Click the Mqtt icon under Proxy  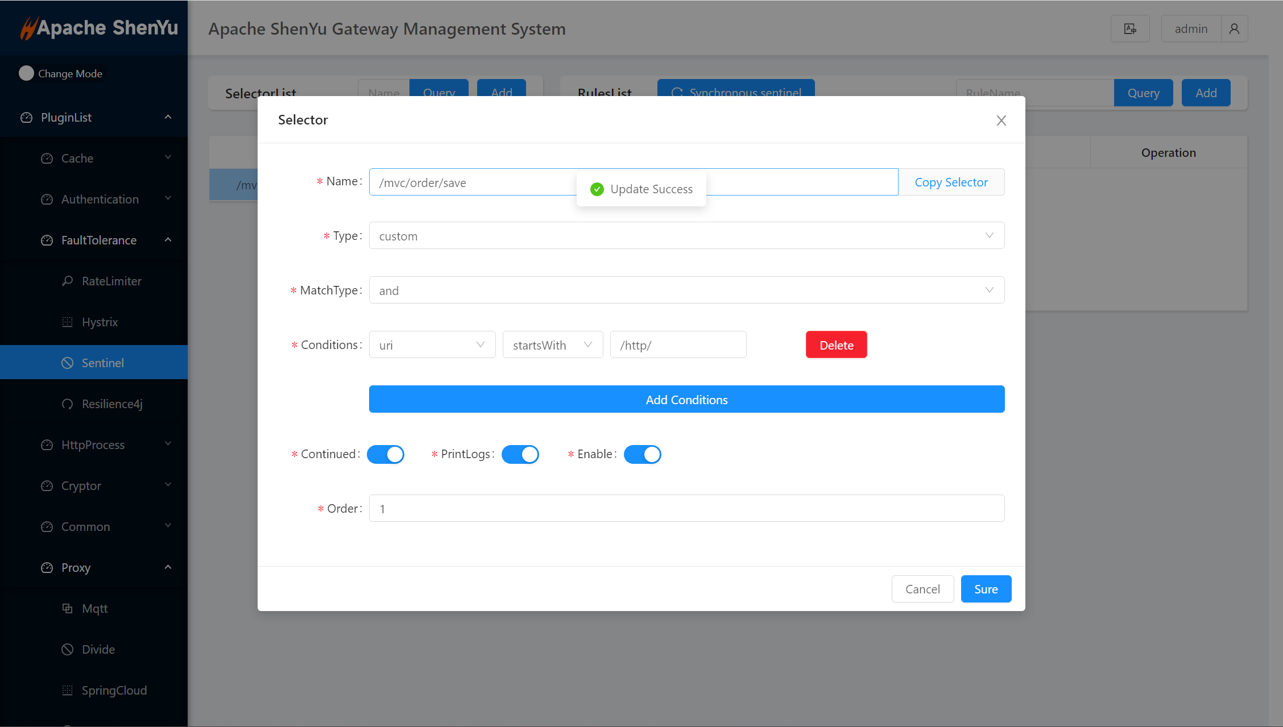[68, 608]
